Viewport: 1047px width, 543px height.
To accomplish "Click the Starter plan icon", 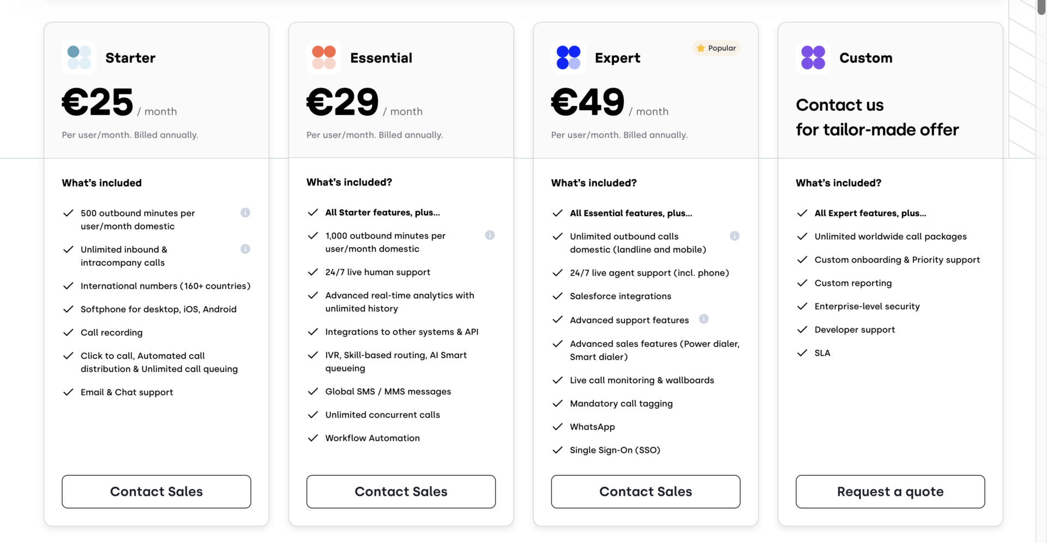I will 79,57.
